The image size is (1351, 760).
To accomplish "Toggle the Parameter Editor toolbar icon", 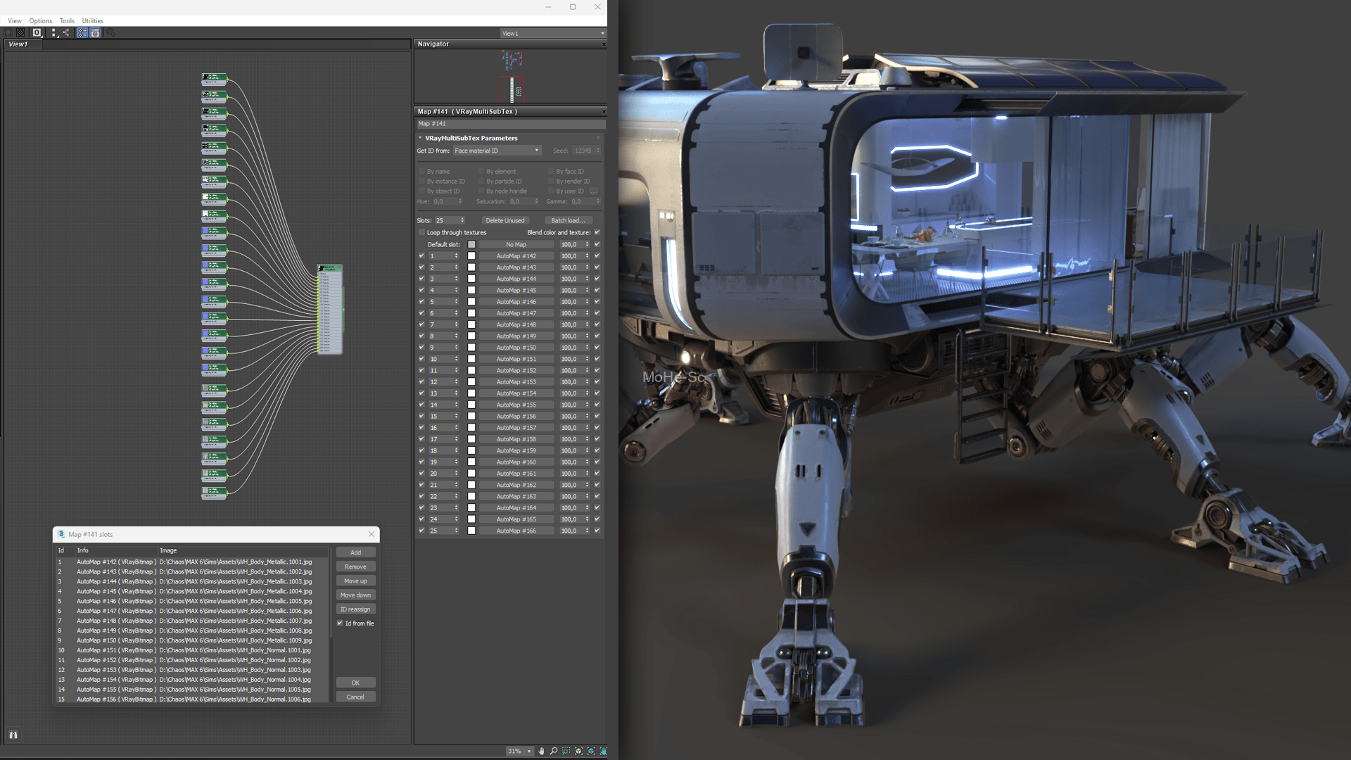I will [95, 33].
